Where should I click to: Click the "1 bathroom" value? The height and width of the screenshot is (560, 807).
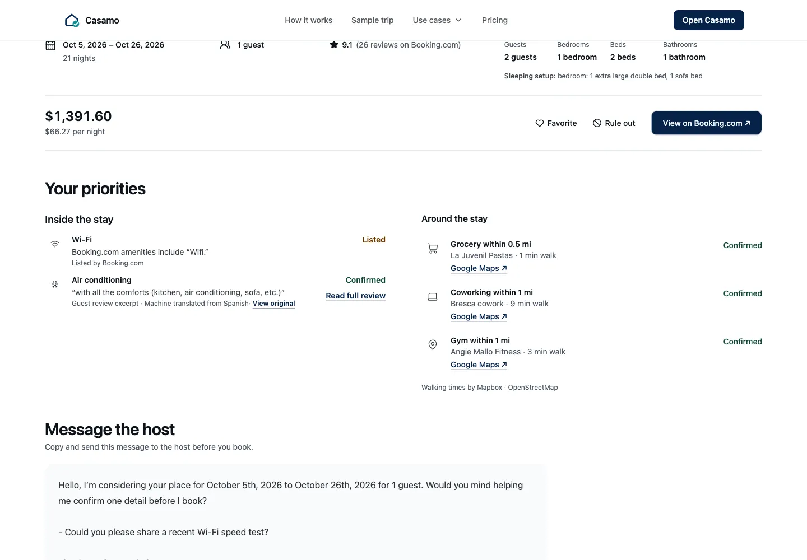[684, 57]
